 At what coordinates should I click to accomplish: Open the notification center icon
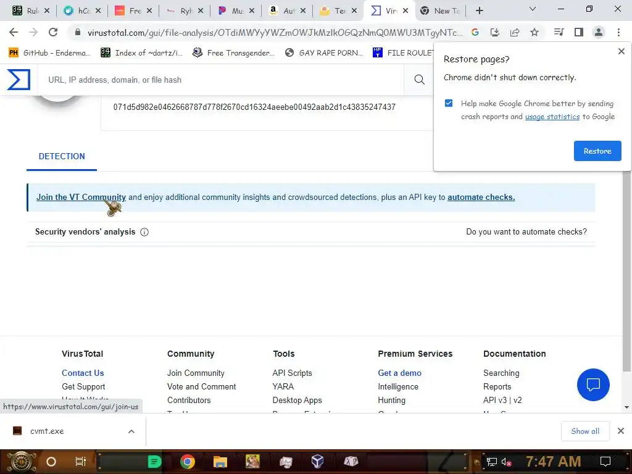605,462
